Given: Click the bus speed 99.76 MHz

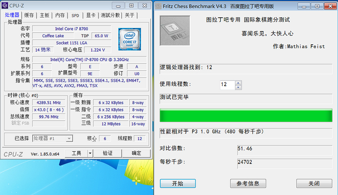Looking at the screenshot, I should click(49, 117).
